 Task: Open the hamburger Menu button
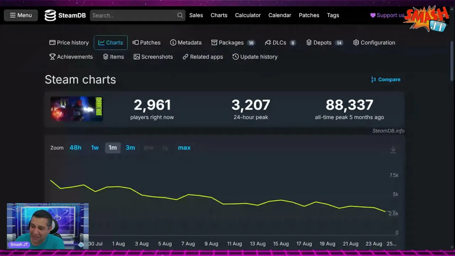click(21, 15)
